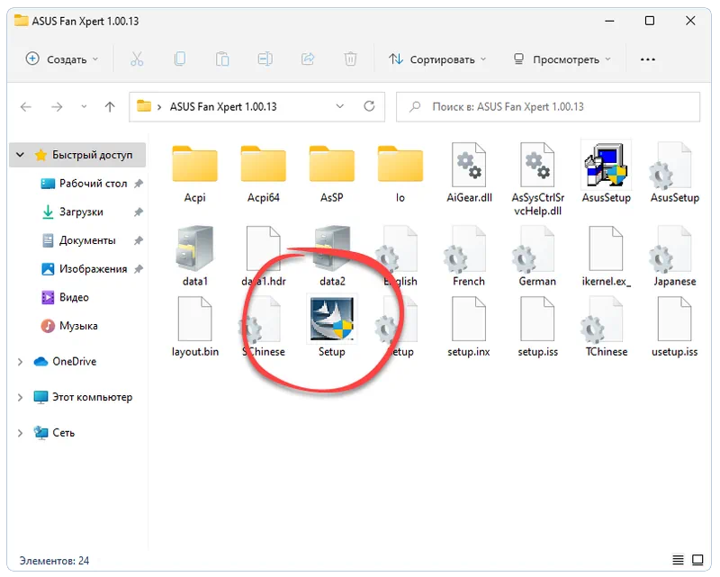Select the French configuration file
The height and width of the screenshot is (577, 720).
[x=469, y=256]
